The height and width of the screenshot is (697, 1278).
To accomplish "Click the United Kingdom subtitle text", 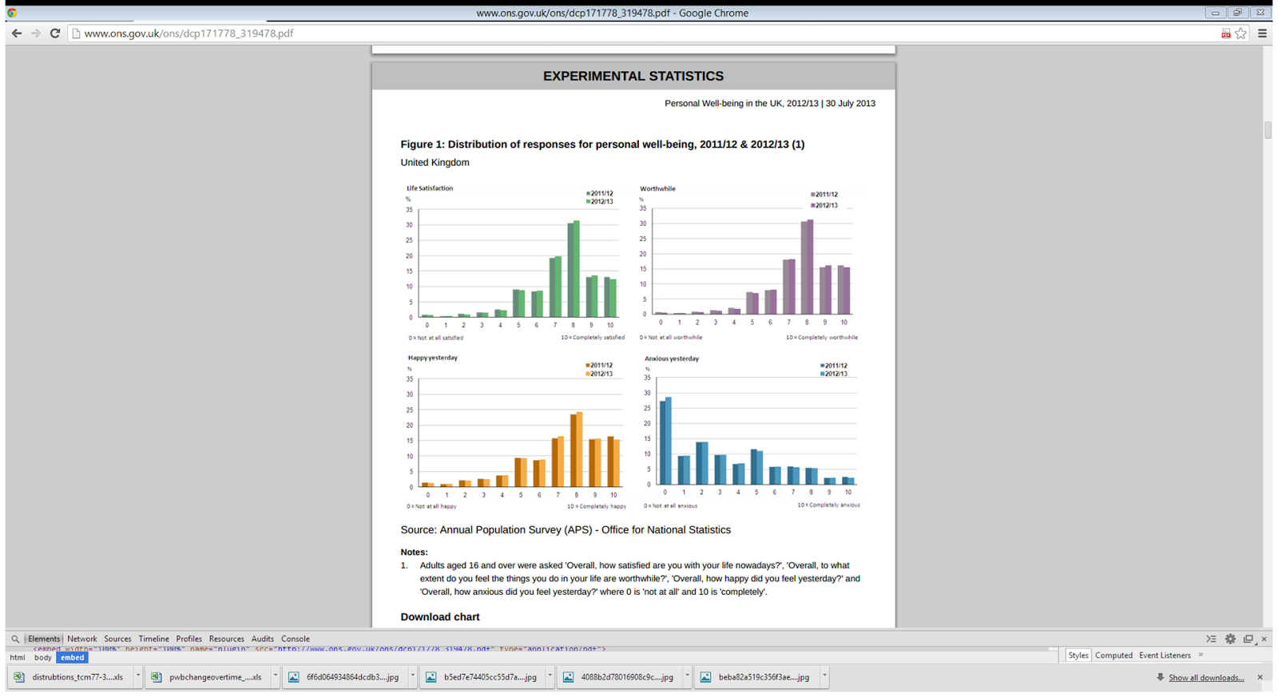I will (435, 163).
